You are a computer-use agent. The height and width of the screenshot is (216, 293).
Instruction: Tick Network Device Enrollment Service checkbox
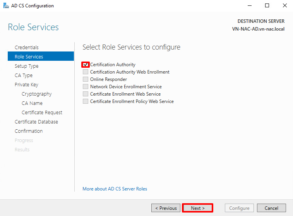(86, 87)
